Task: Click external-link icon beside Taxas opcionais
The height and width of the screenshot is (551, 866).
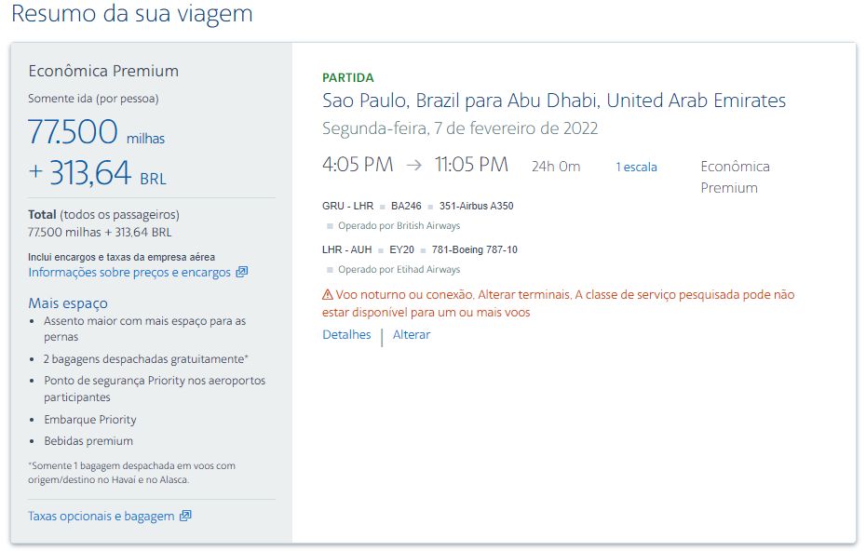Action: tap(185, 515)
